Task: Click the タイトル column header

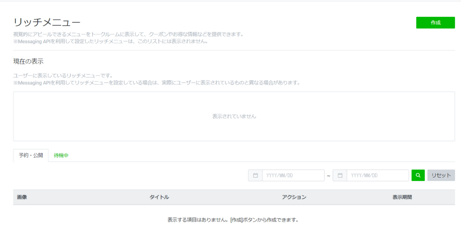Action: (159, 197)
